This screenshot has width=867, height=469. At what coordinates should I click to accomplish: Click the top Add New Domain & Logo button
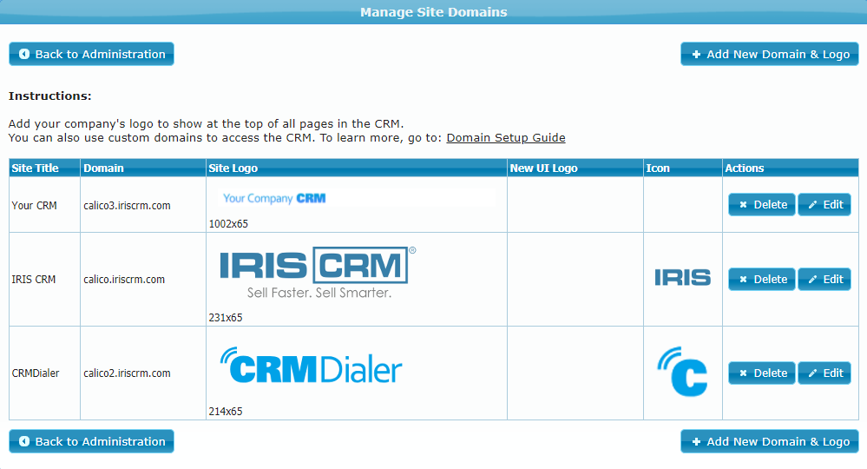[x=769, y=54]
